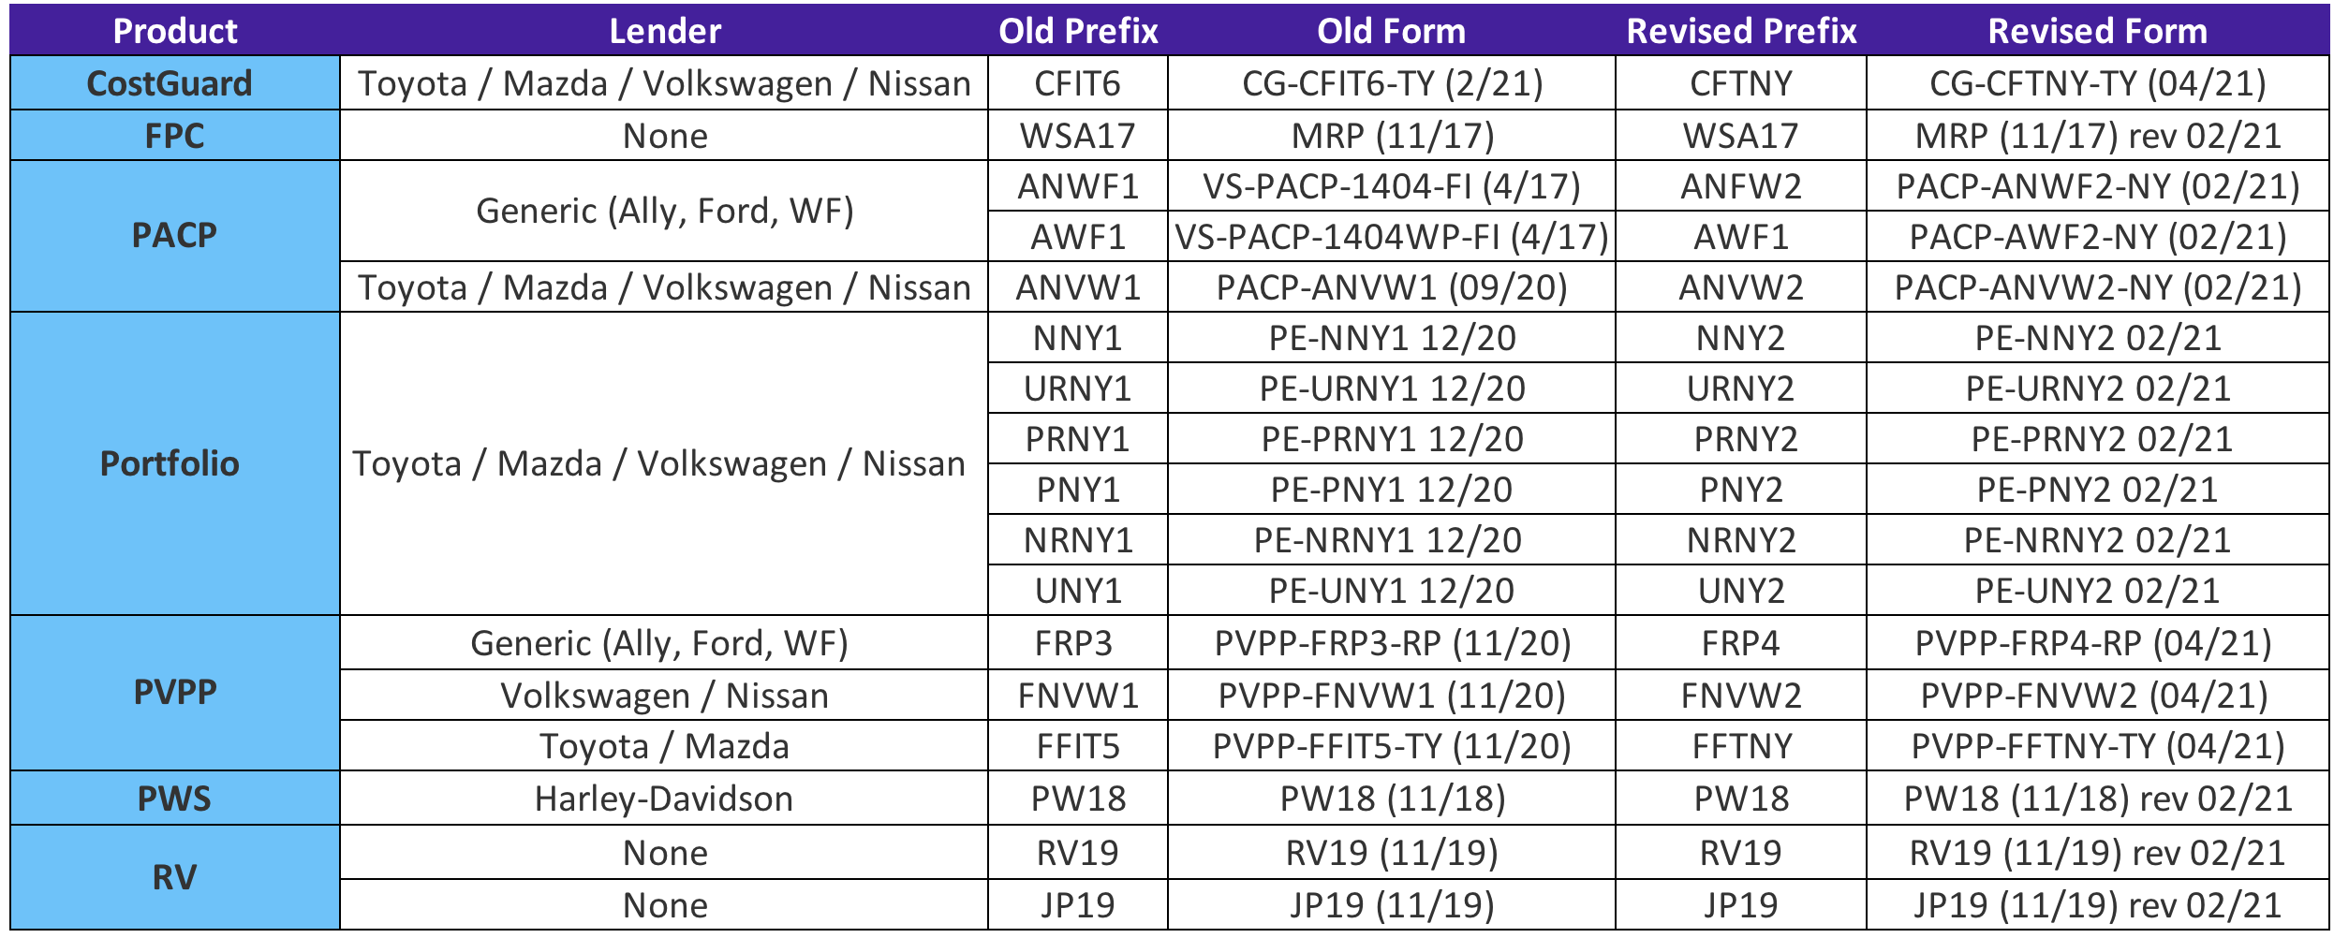Click the PE-URNY1 12/20 old form cell
Viewport: 2334px width, 938px height.
coord(1392,388)
